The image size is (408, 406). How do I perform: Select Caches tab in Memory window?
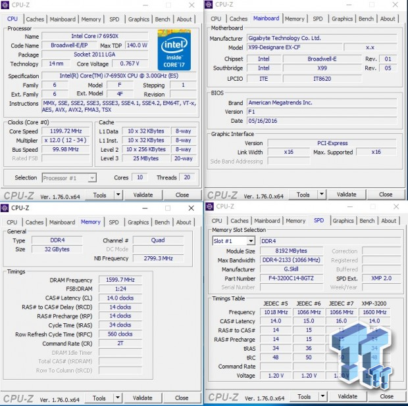click(x=34, y=222)
